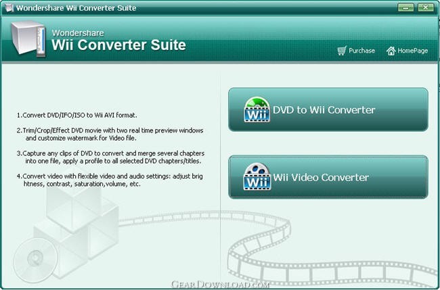
Task: Go to the HomePage link
Action: (x=407, y=51)
